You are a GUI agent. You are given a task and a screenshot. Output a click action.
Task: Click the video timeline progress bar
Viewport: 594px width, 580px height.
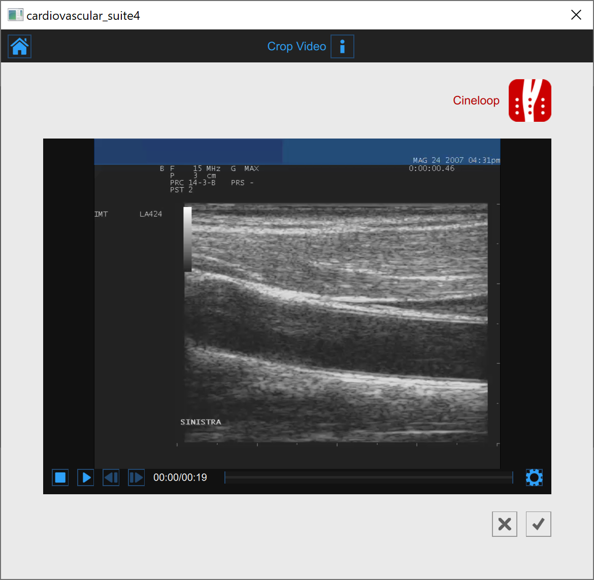coord(369,477)
